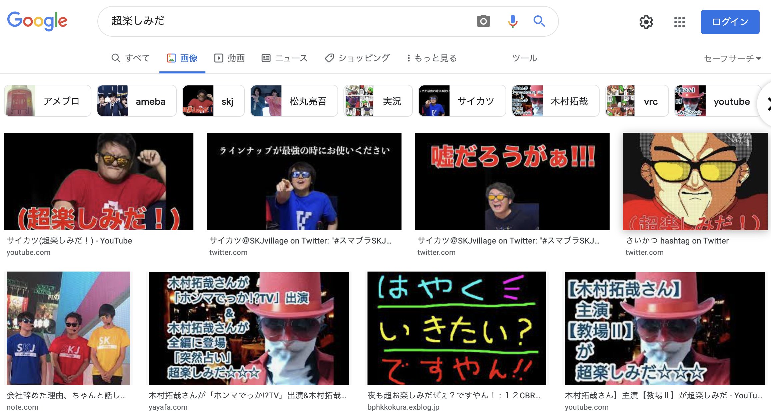Open the ショッピング tab
Image resolution: width=771 pixels, height=411 pixels.
[357, 58]
